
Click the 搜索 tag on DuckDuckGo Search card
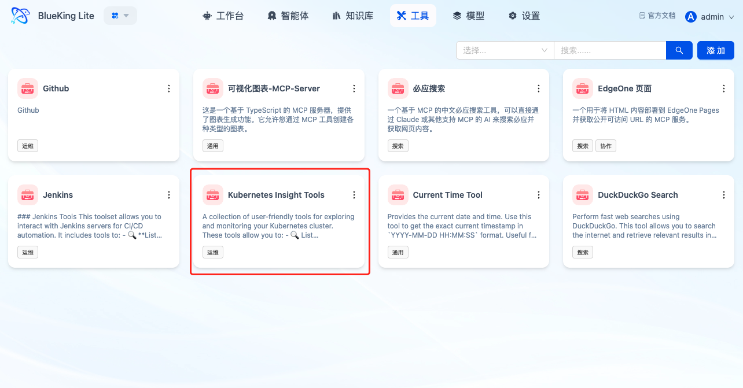(x=583, y=253)
